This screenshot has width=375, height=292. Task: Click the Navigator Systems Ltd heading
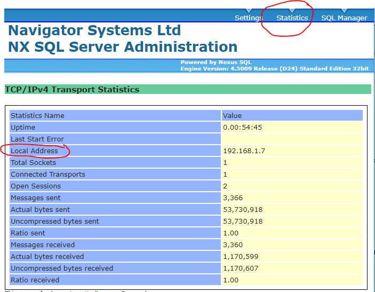point(94,30)
